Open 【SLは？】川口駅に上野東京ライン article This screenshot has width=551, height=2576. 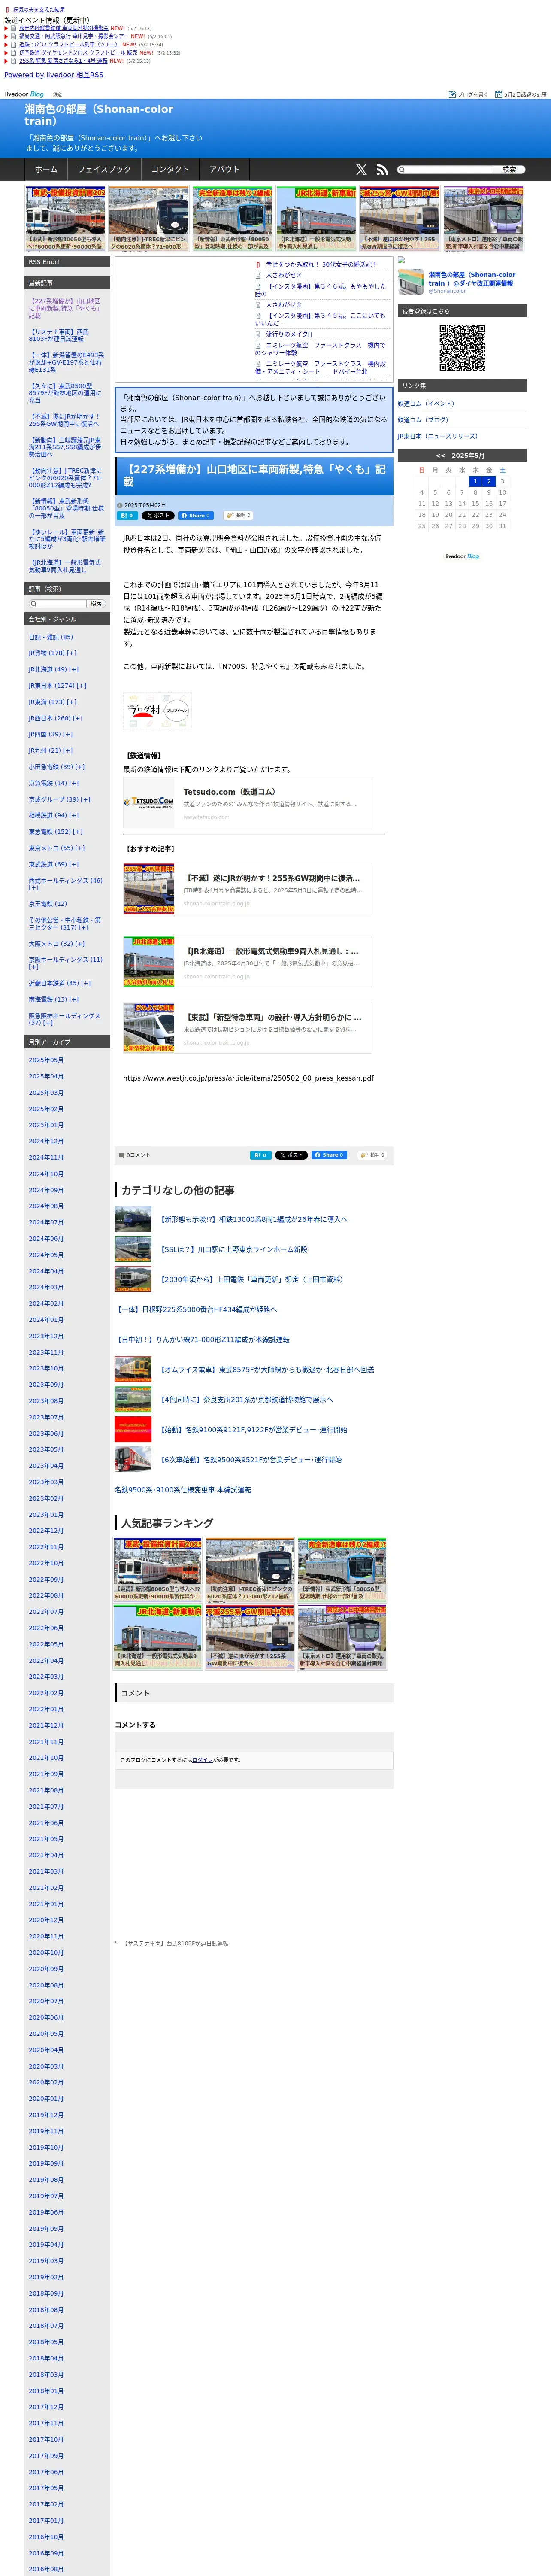point(234,1250)
